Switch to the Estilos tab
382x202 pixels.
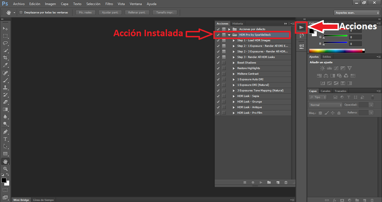coord(327,57)
